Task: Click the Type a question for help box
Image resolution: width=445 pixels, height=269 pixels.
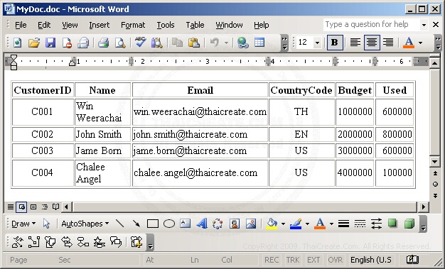Action: click(x=371, y=25)
